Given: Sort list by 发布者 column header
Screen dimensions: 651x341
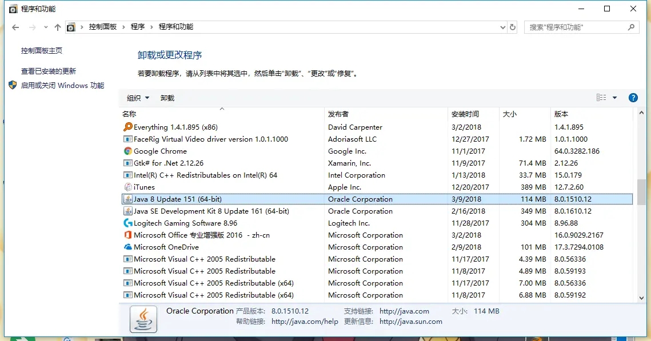Looking at the screenshot, I should pyautogui.click(x=338, y=114).
